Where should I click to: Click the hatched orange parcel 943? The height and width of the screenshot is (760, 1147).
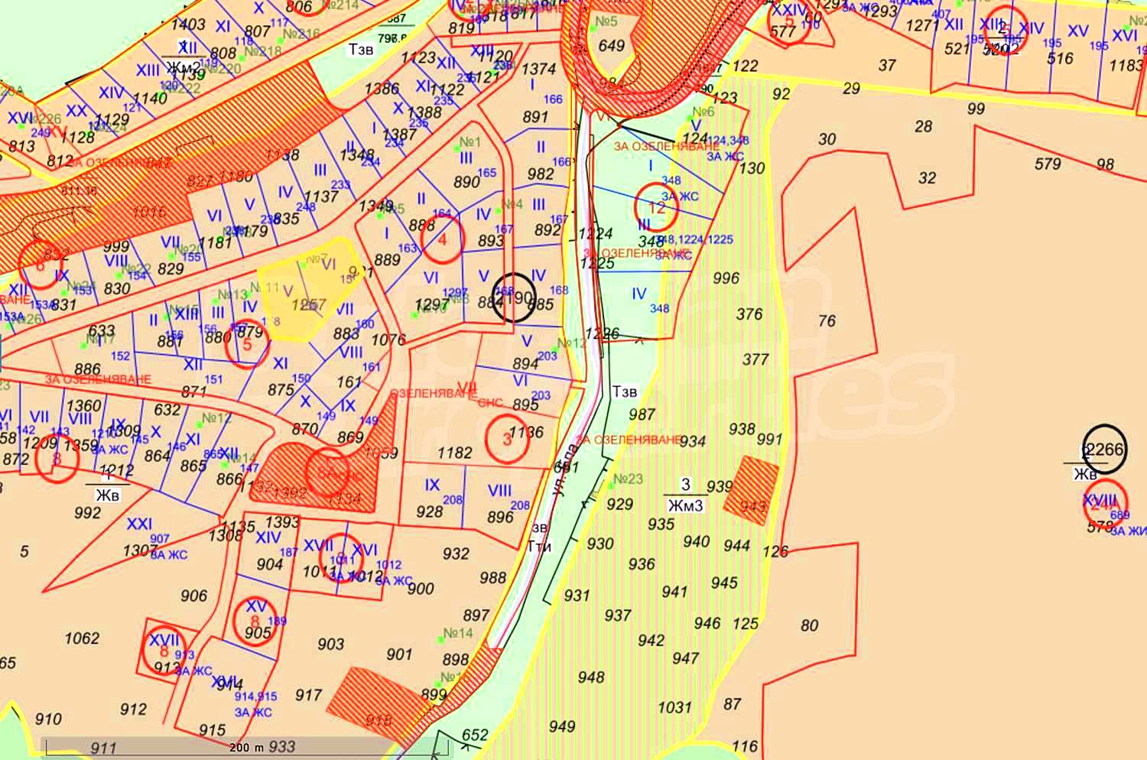[x=751, y=491]
